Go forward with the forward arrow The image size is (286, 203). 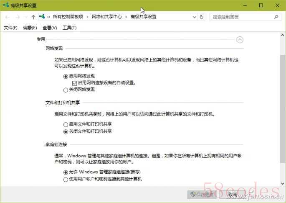click(18, 17)
